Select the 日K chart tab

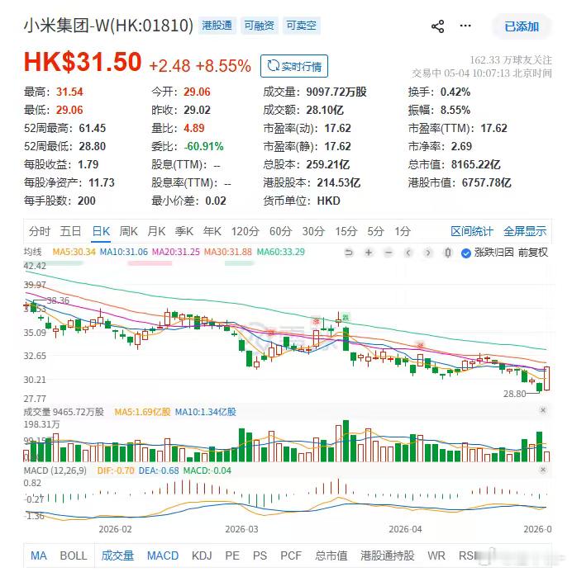pyautogui.click(x=101, y=231)
